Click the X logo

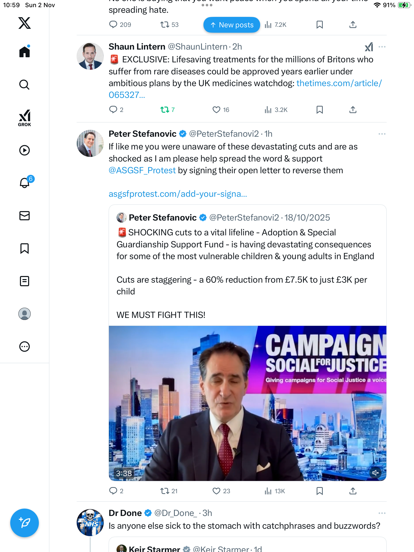coord(25,23)
